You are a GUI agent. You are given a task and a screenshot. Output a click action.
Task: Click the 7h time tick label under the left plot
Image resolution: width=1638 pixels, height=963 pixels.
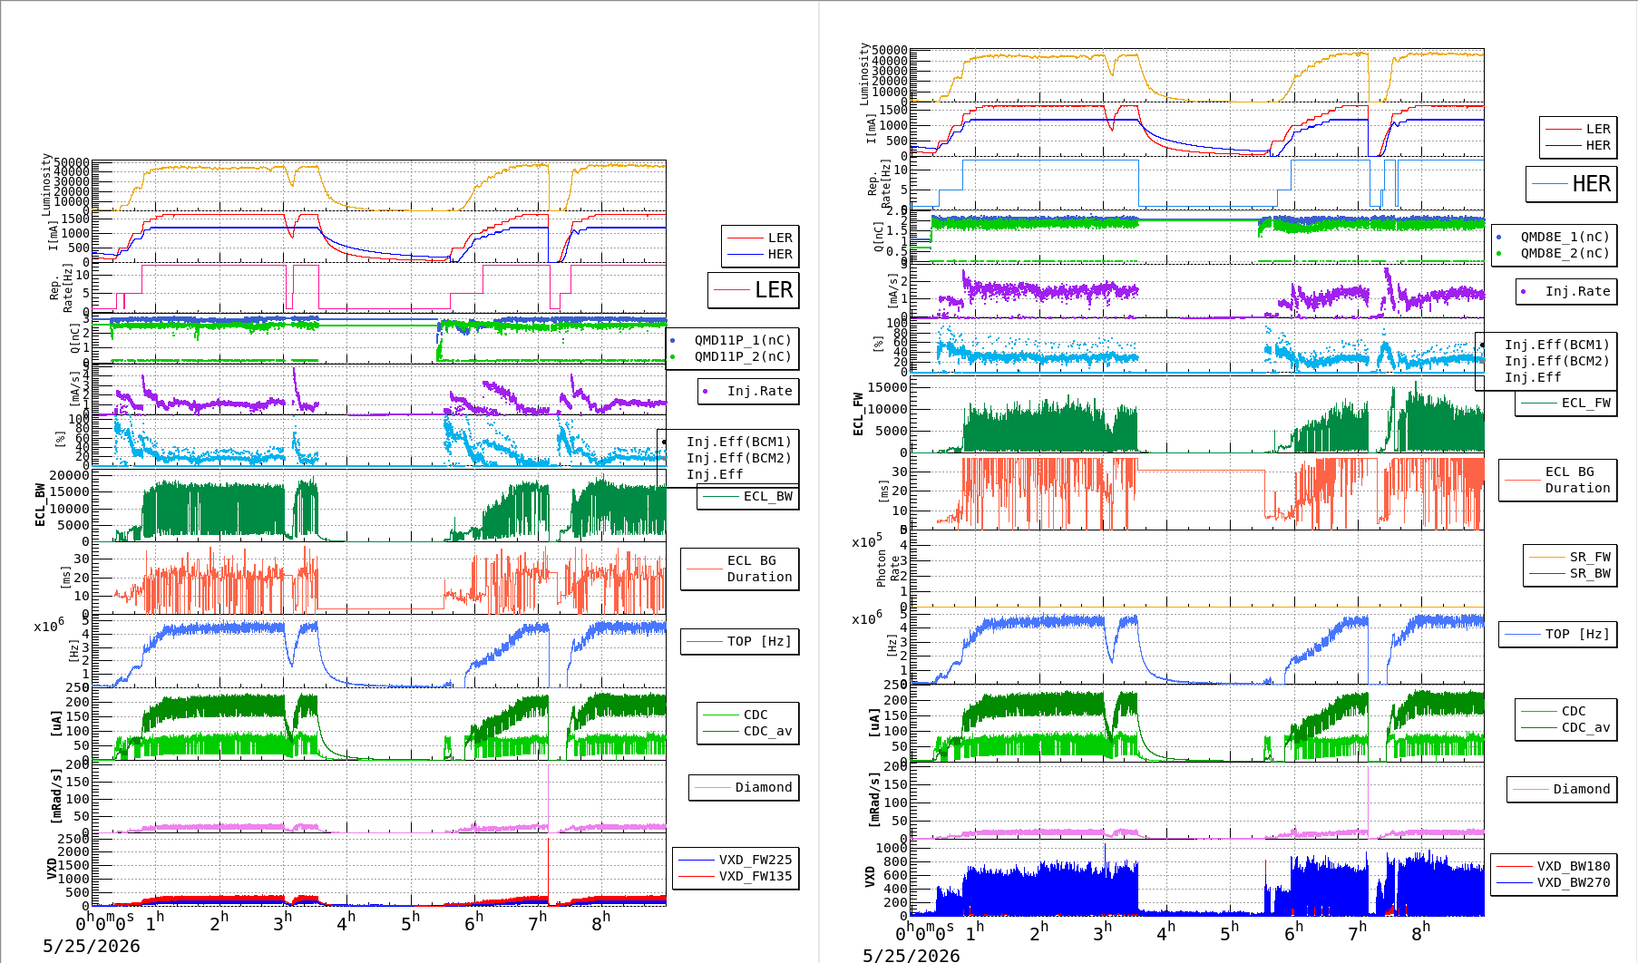tap(538, 920)
